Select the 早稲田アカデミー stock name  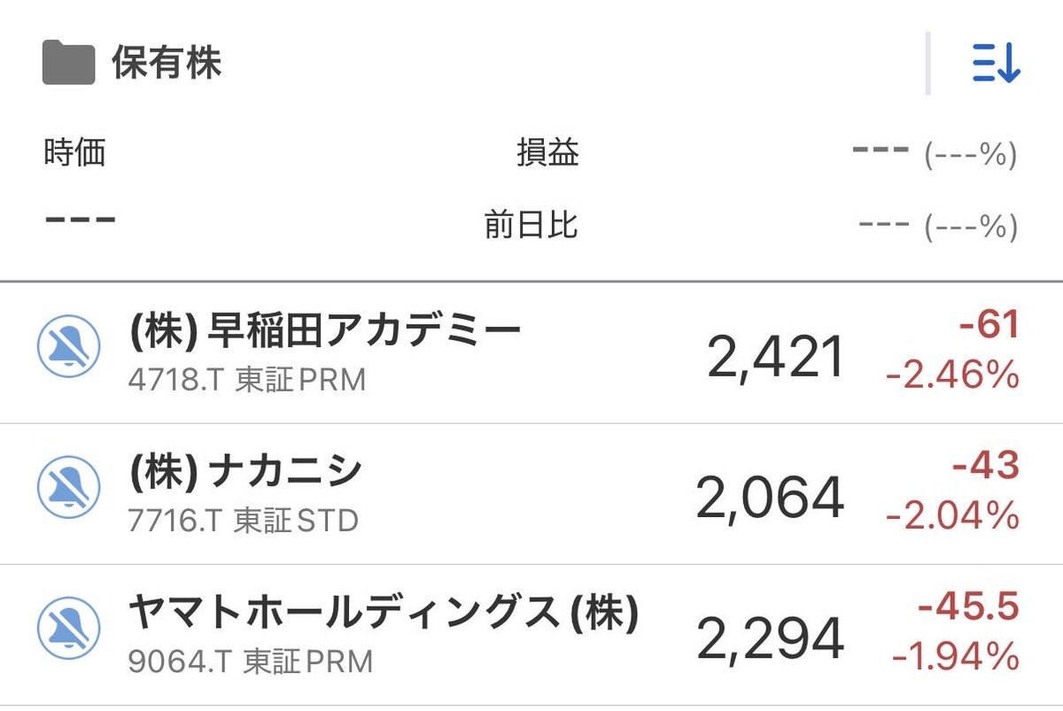click(325, 332)
